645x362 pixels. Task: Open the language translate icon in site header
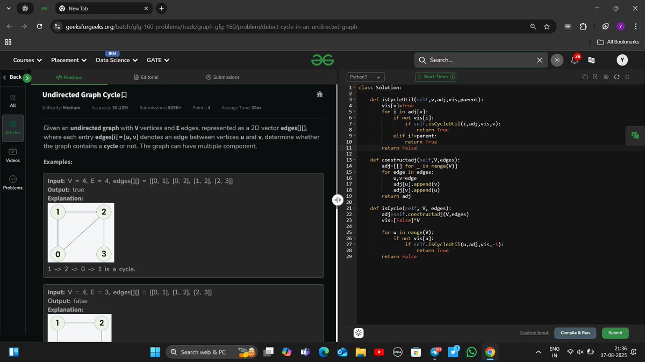[591, 60]
